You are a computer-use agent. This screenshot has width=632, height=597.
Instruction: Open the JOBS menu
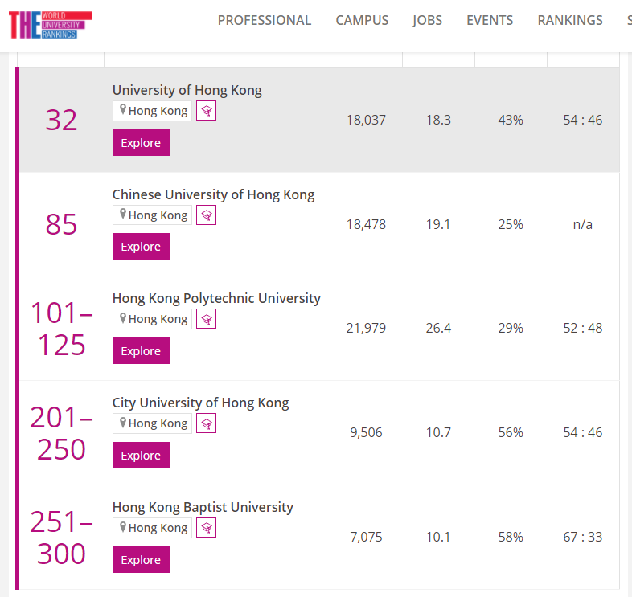[427, 20]
